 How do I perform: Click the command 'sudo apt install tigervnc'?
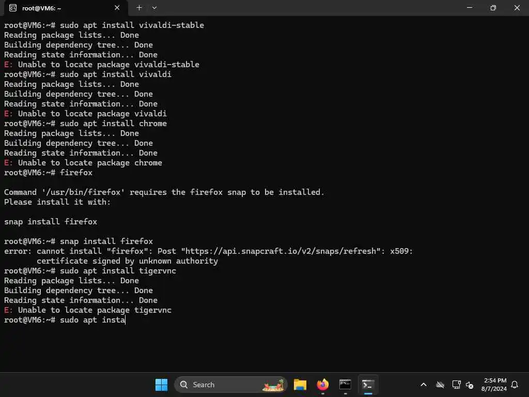click(118, 271)
